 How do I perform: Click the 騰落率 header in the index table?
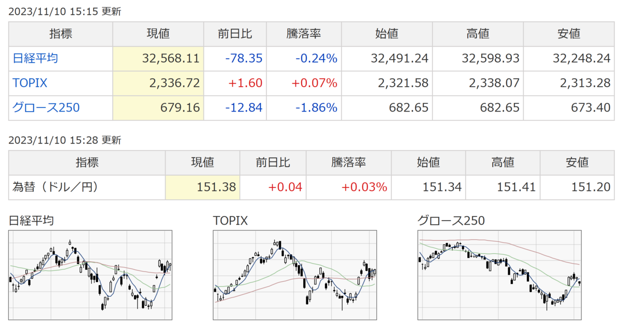point(304,34)
